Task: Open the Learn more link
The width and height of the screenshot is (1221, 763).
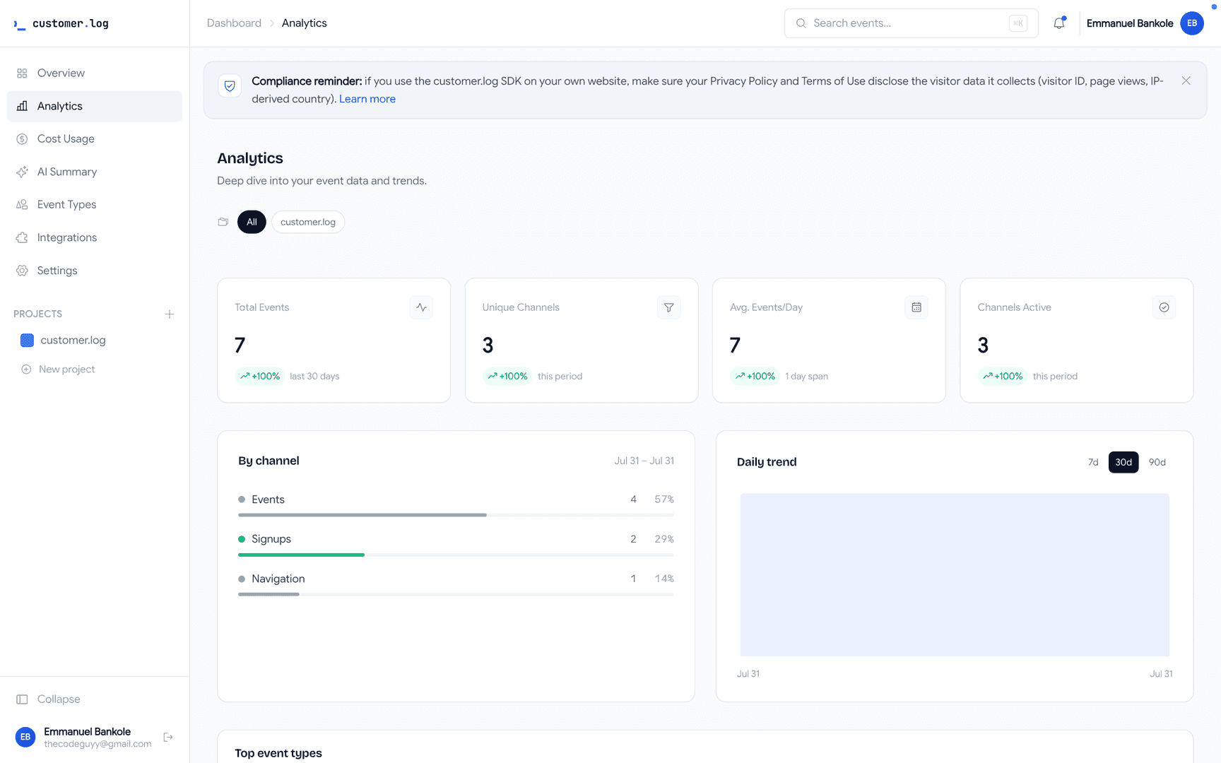Action: [367, 99]
